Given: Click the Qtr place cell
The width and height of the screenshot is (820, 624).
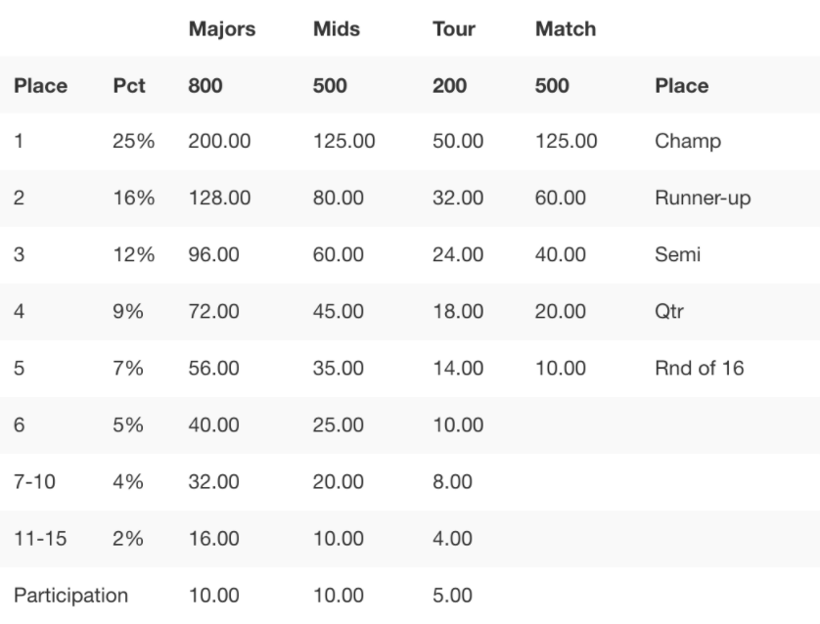Looking at the screenshot, I should pyautogui.click(x=669, y=311).
